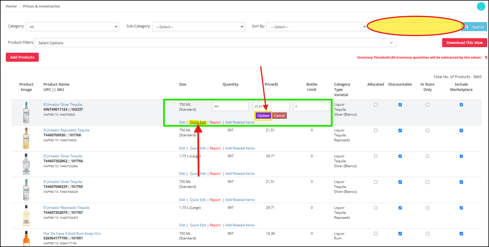Enable In Store Only for SKU 101765
489x247 pixels.
pyautogui.click(x=427, y=182)
